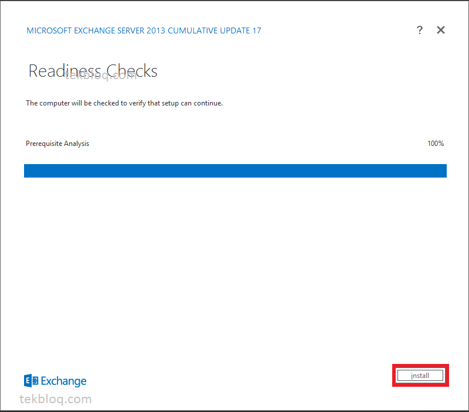Click the Exchange logo icon
This screenshot has width=469, height=412.
pos(31,380)
